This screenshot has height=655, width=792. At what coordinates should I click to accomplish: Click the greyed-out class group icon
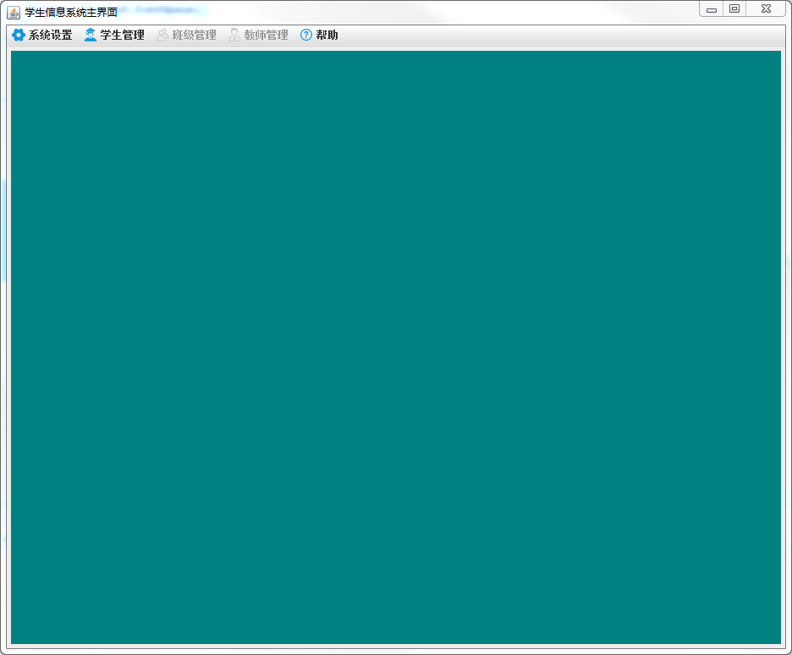click(x=162, y=35)
